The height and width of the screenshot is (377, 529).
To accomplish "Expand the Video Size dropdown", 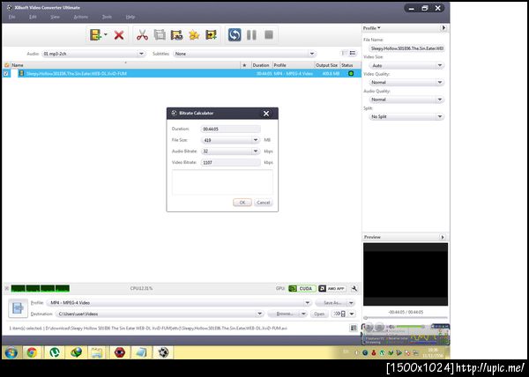I will click(440, 65).
